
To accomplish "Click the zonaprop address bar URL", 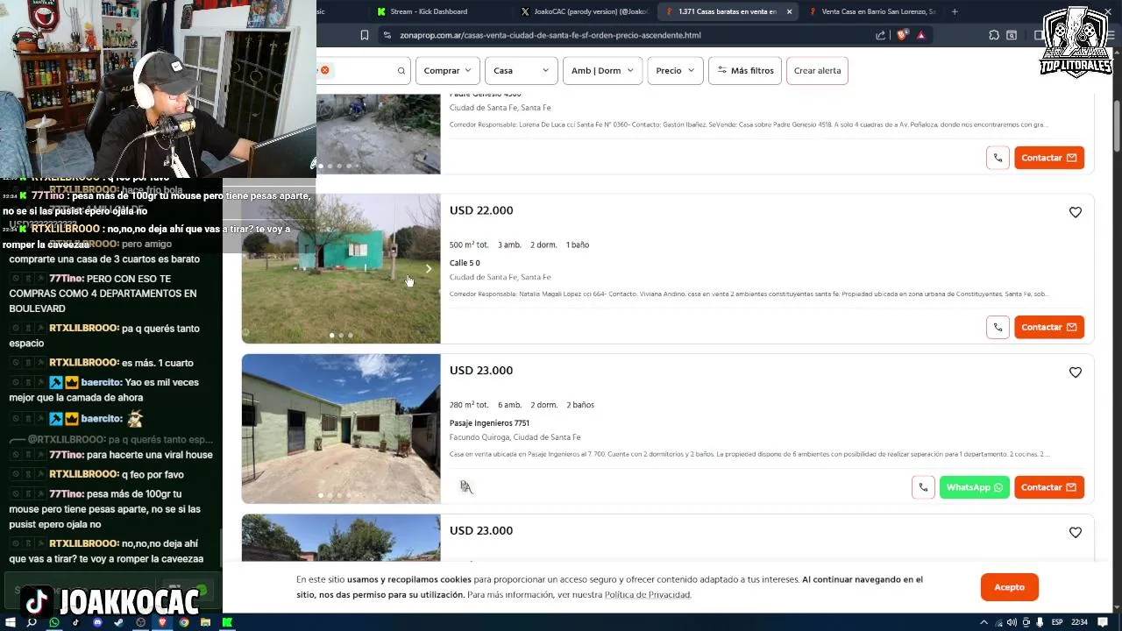I will click(x=550, y=35).
